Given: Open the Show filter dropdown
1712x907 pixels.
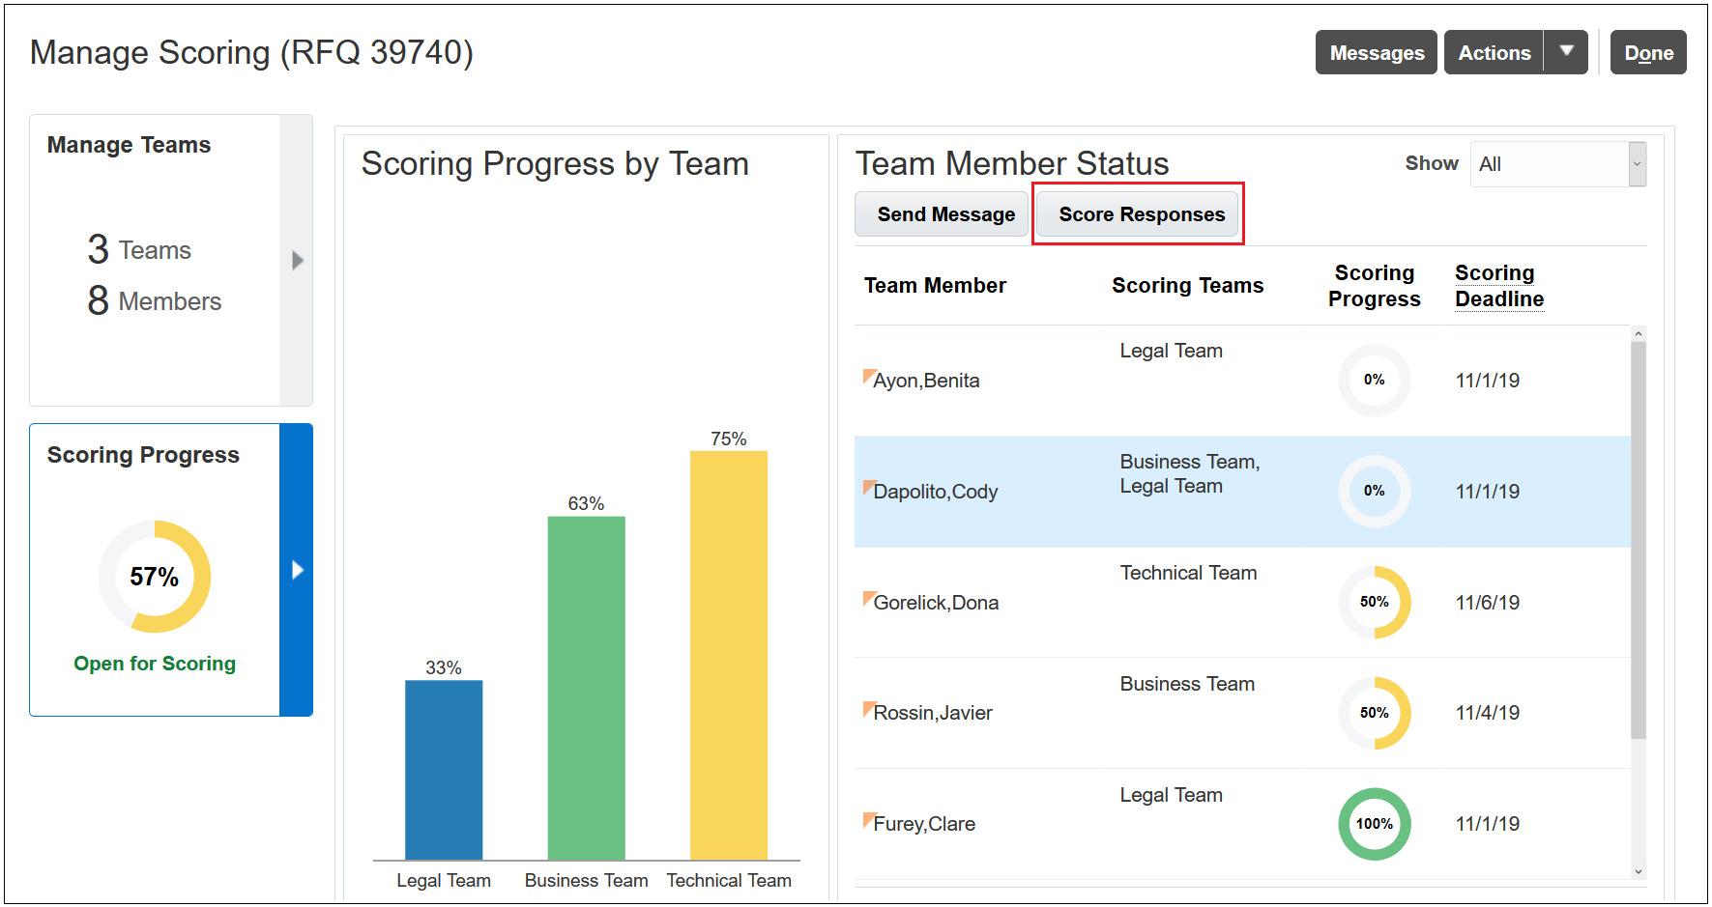Looking at the screenshot, I should click(x=1557, y=164).
